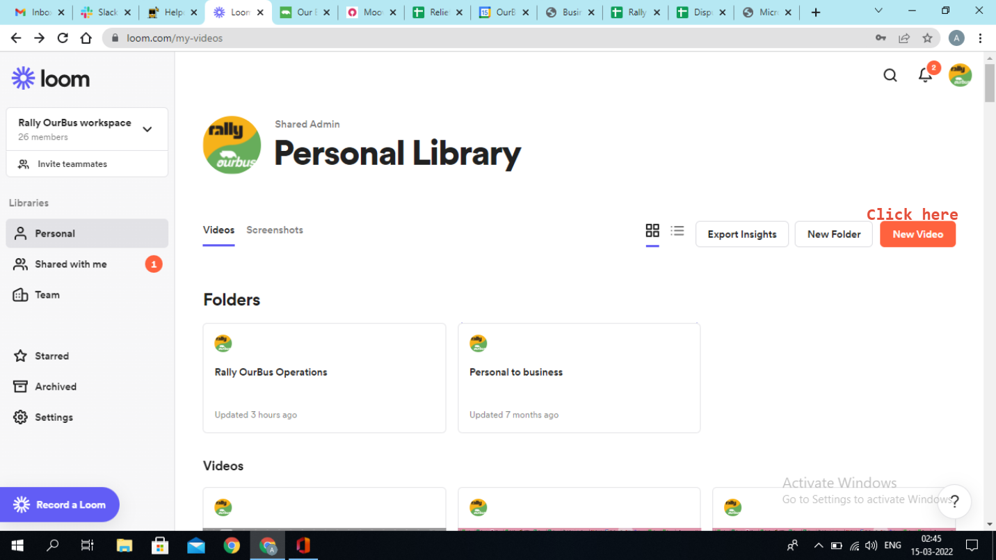Open a new browser tab with plus
The image size is (996, 560).
816,13
